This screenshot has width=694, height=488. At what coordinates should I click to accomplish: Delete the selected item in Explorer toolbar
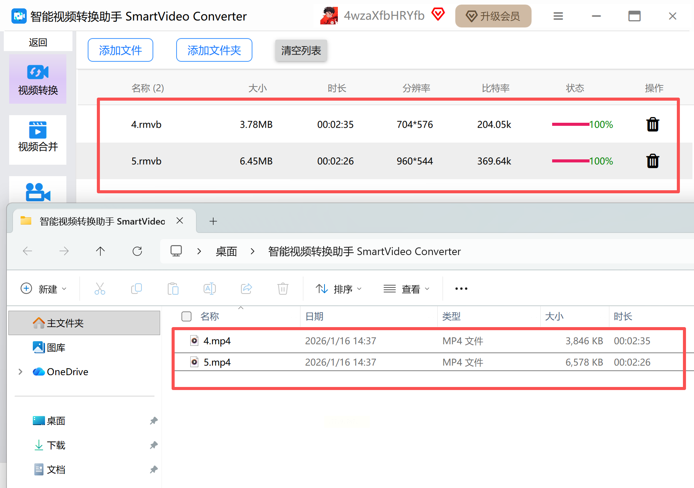tap(283, 289)
